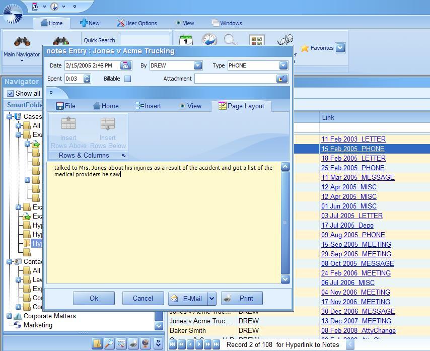Click the Link column header
430x351 pixels.
click(375, 117)
